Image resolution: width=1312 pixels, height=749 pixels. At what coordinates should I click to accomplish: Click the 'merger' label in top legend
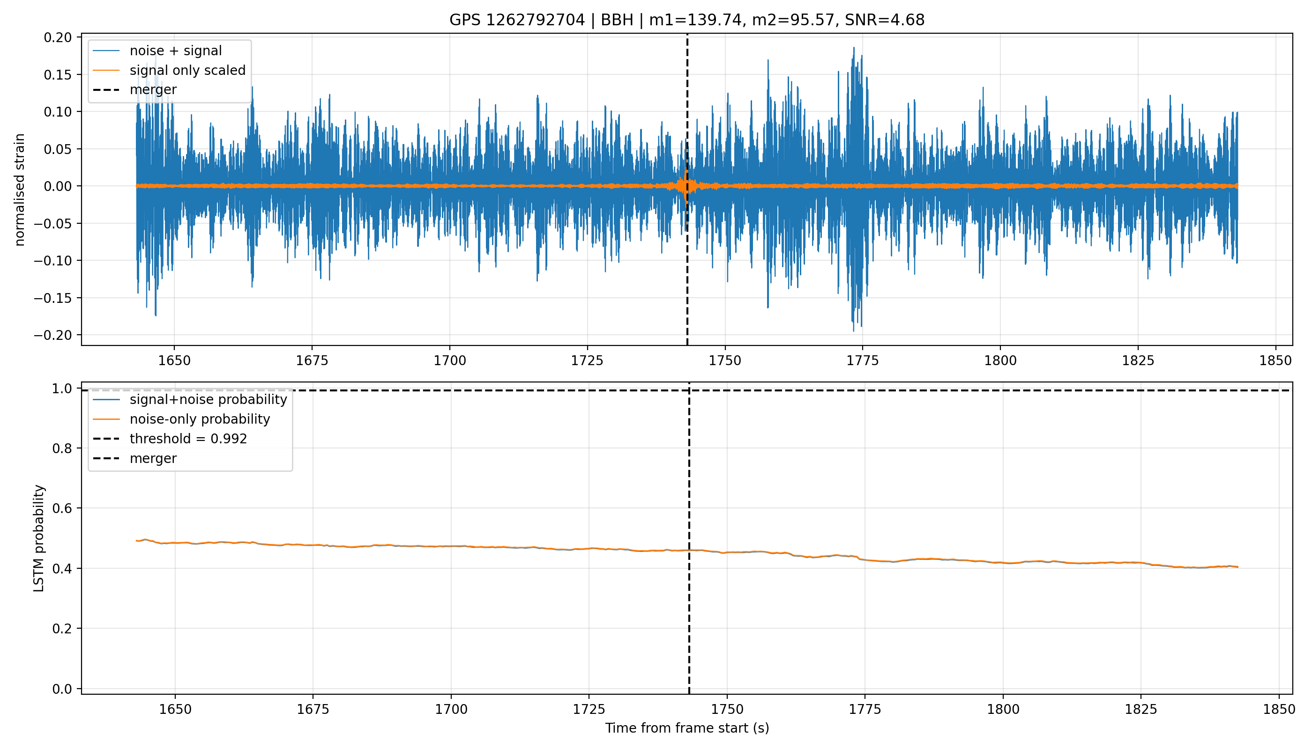point(153,90)
